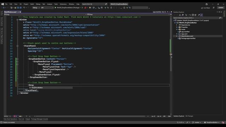Open the Data Tools Operations tab

click(x=10, y=119)
